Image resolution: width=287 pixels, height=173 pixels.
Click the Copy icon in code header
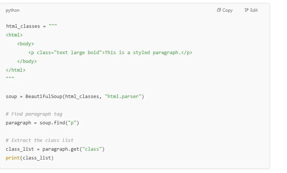click(219, 10)
